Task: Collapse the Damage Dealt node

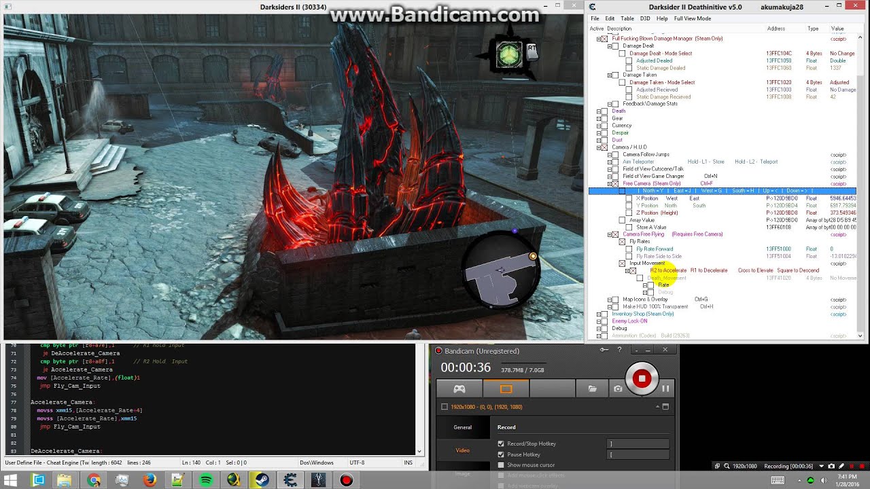Action: 610,46
